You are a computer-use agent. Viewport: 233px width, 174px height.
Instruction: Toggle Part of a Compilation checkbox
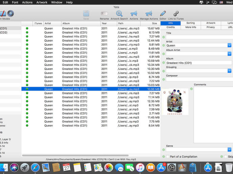(x=168, y=157)
